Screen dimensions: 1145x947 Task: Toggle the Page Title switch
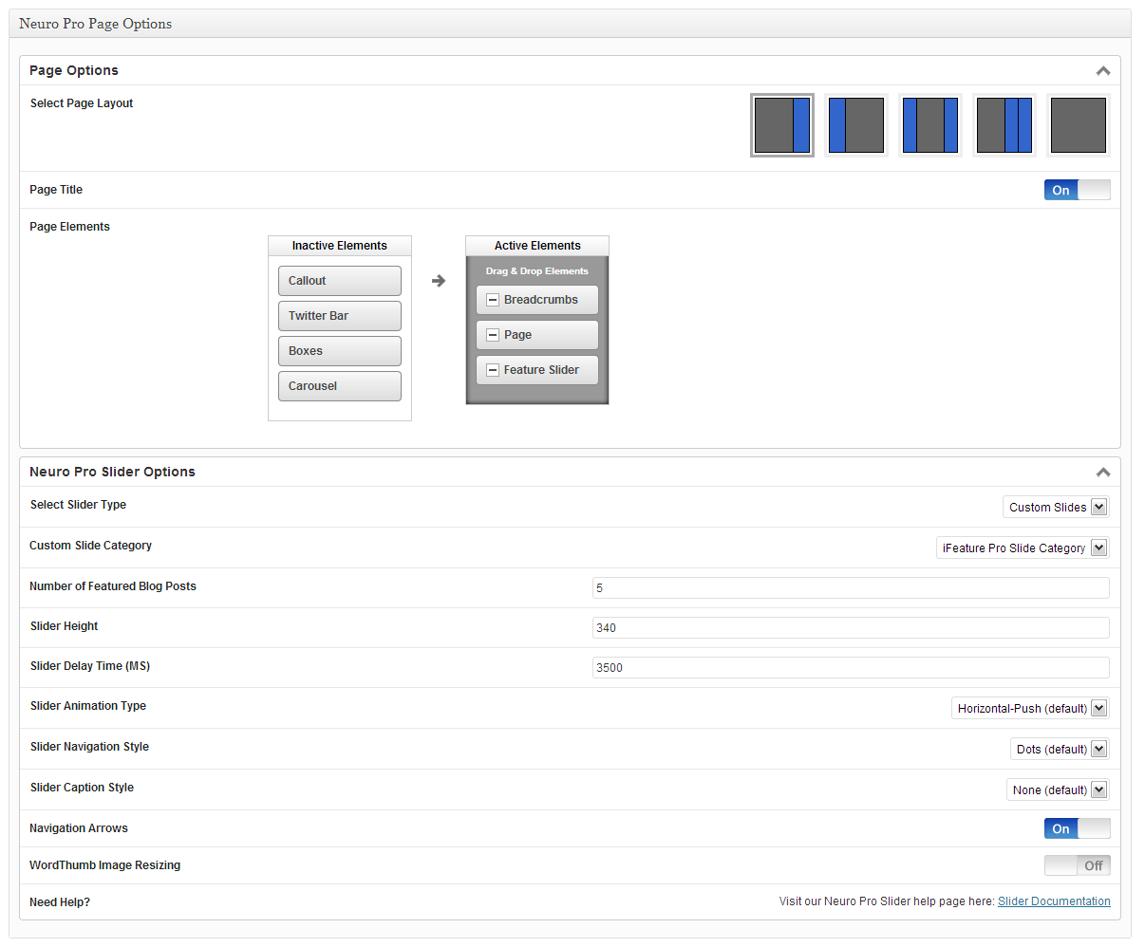coord(1077,190)
